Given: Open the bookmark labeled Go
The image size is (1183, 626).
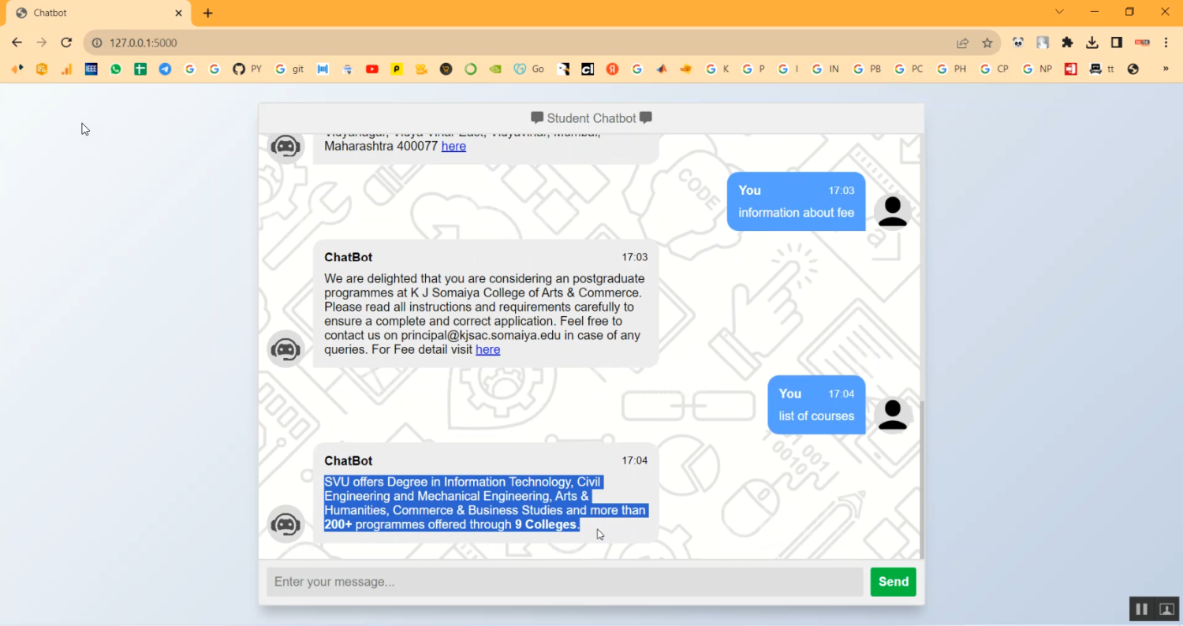Looking at the screenshot, I should point(529,69).
